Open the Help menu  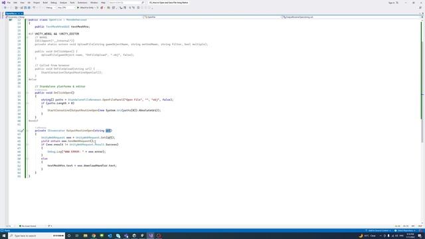tap(103, 3)
